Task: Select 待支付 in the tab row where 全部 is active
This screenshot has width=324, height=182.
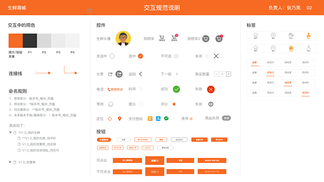Action: [270, 62]
